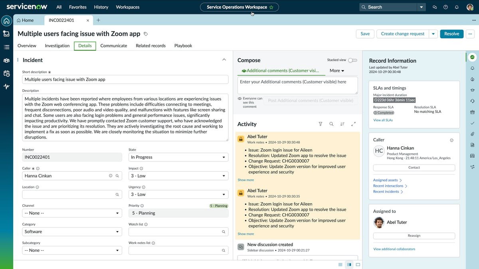Toggle the Stacked view switch

[x=352, y=60]
